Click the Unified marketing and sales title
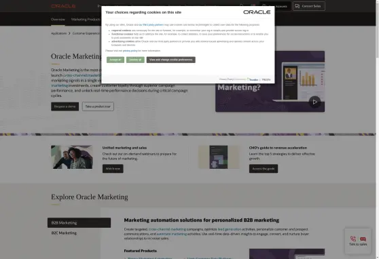This screenshot has width=379, height=259. coord(124,148)
